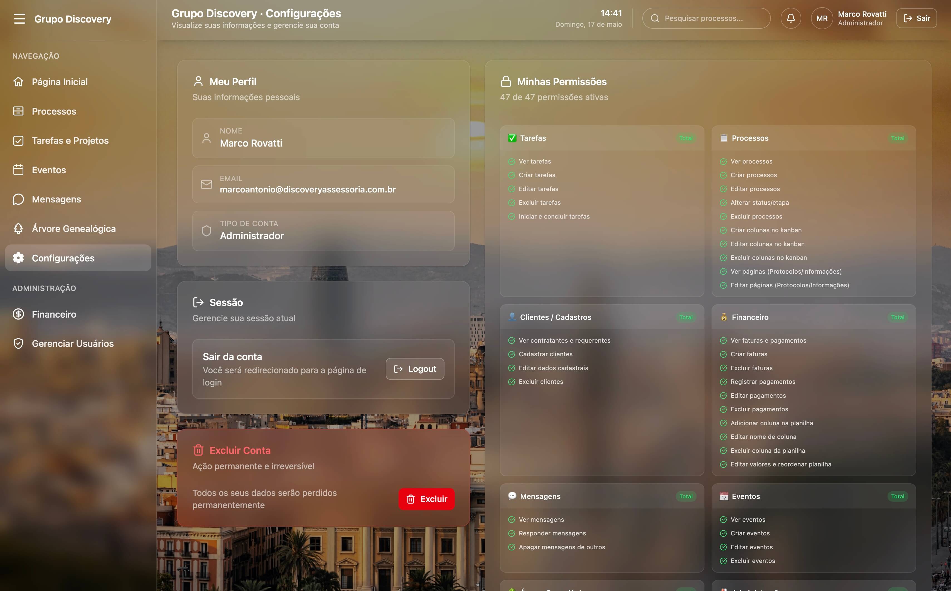This screenshot has width=951, height=591.
Task: Click the Pesquisar processos search field
Action: (x=706, y=18)
